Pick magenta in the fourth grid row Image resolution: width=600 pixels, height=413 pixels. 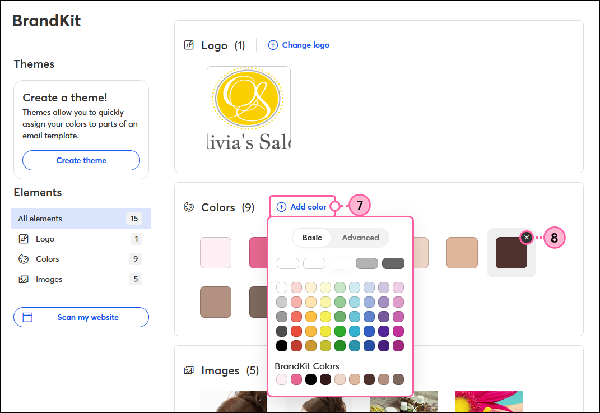click(398, 331)
